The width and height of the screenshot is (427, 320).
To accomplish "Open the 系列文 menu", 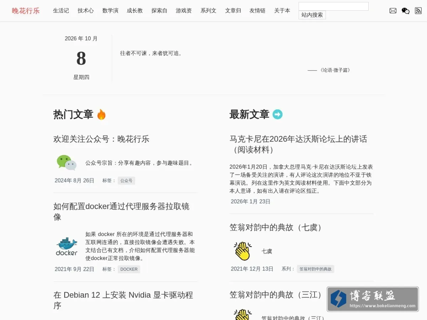I will coord(209,11).
